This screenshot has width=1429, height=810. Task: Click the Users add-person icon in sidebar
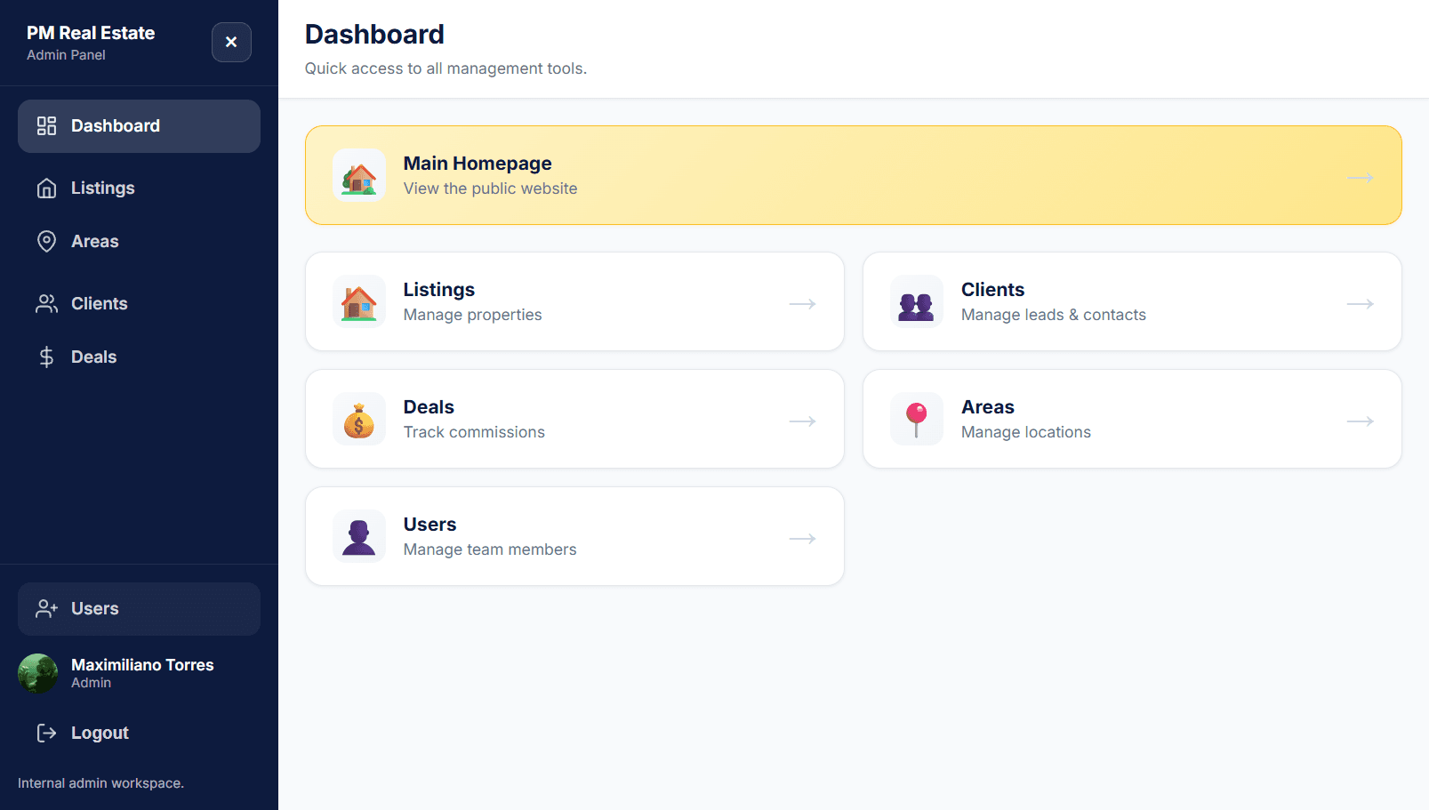pos(46,609)
